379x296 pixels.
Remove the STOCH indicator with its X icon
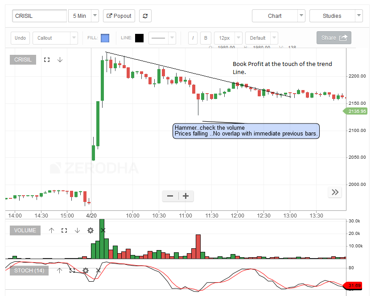pyautogui.click(x=98, y=271)
